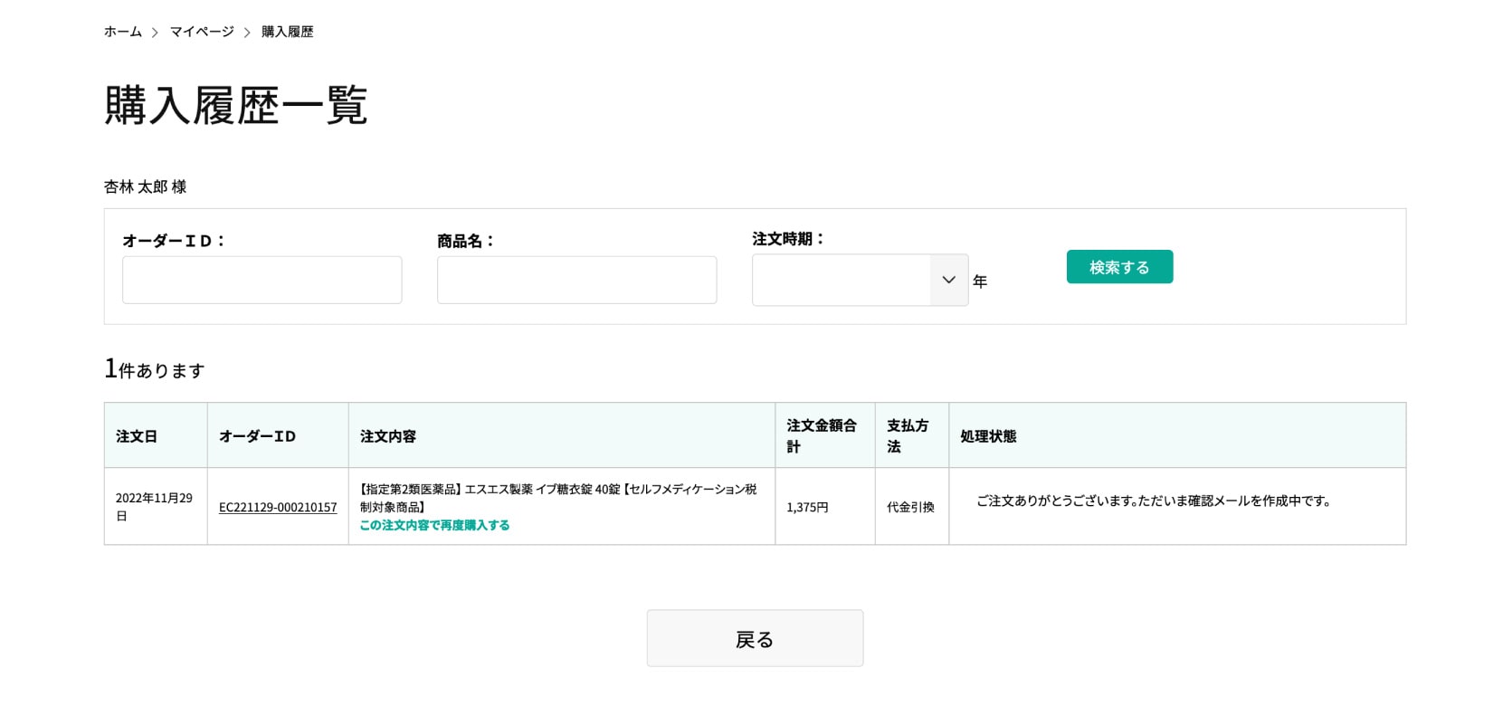Image resolution: width=1493 pixels, height=706 pixels.
Task: Open the 注文時期 year select box
Action: point(842,280)
